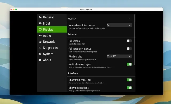Click the green zoom window button

point(16,9)
